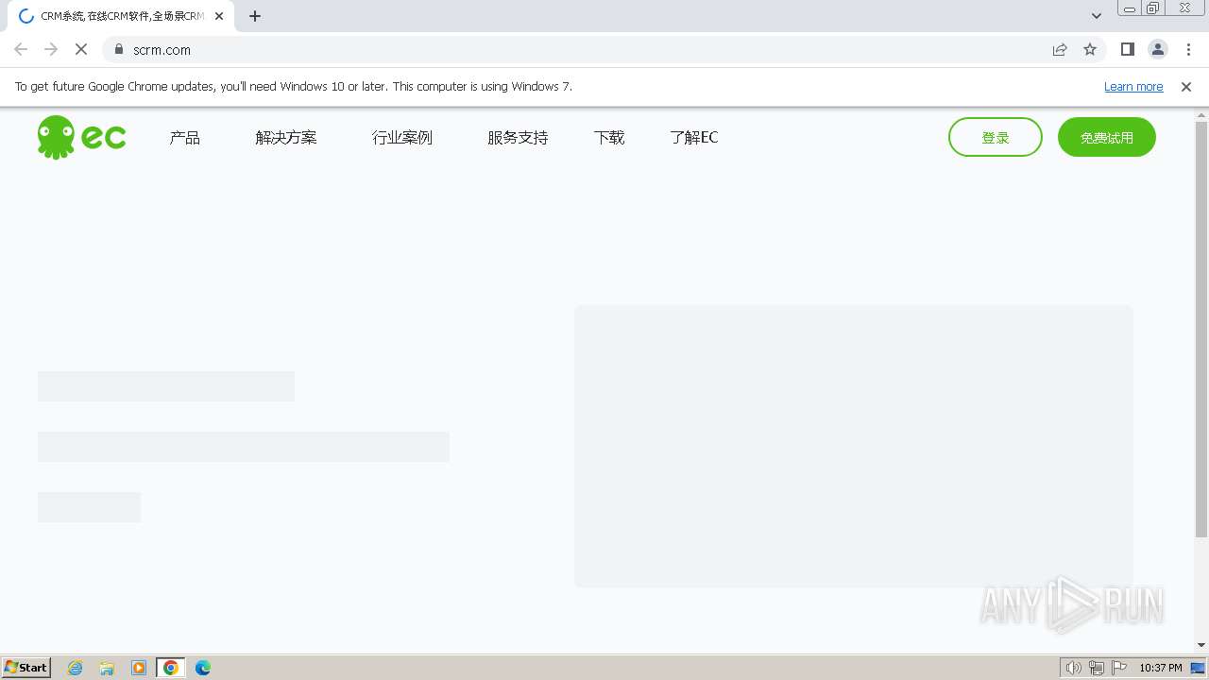This screenshot has height=680, width=1209.
Task: Open Chrome side panel
Action: point(1127,49)
